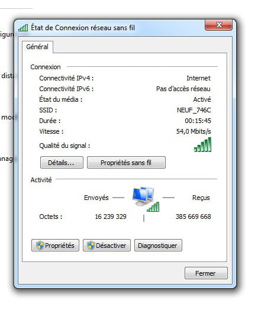The image size is (258, 310).
Task: Close window using red X button
Action: pyautogui.click(x=219, y=25)
